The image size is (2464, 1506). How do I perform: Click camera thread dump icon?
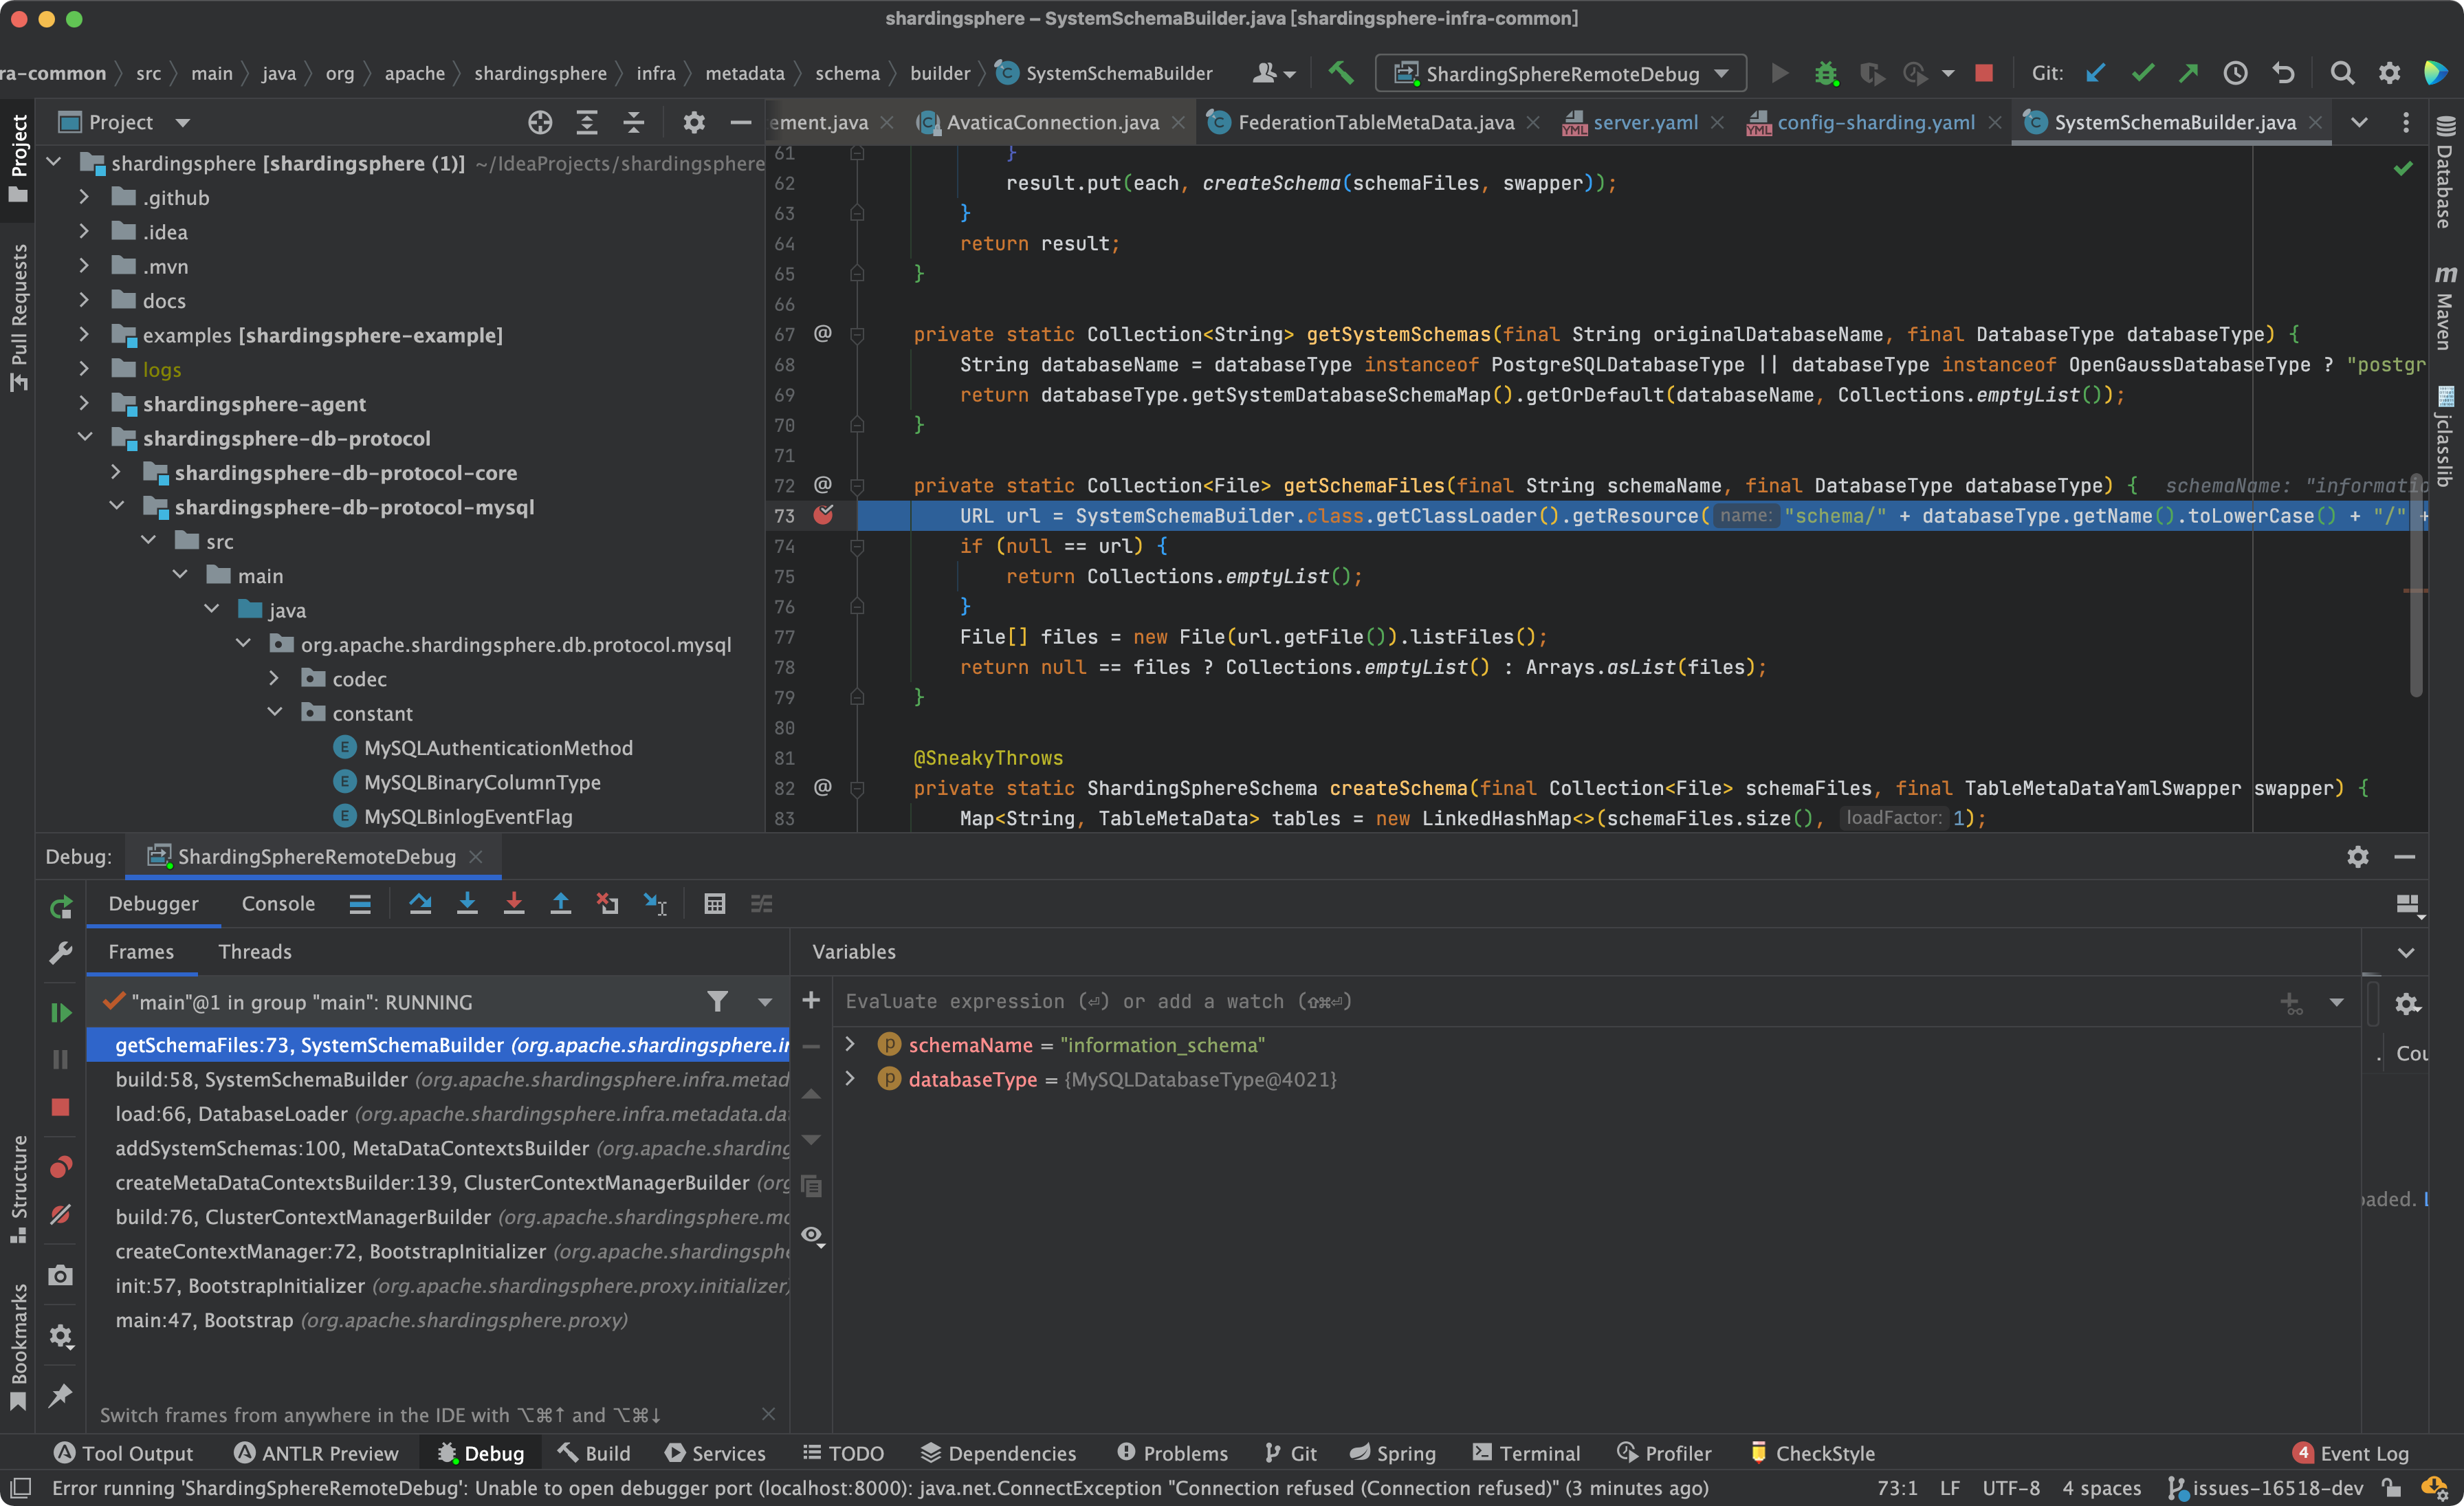click(61, 1275)
